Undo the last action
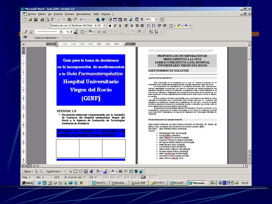 click(x=81, y=20)
